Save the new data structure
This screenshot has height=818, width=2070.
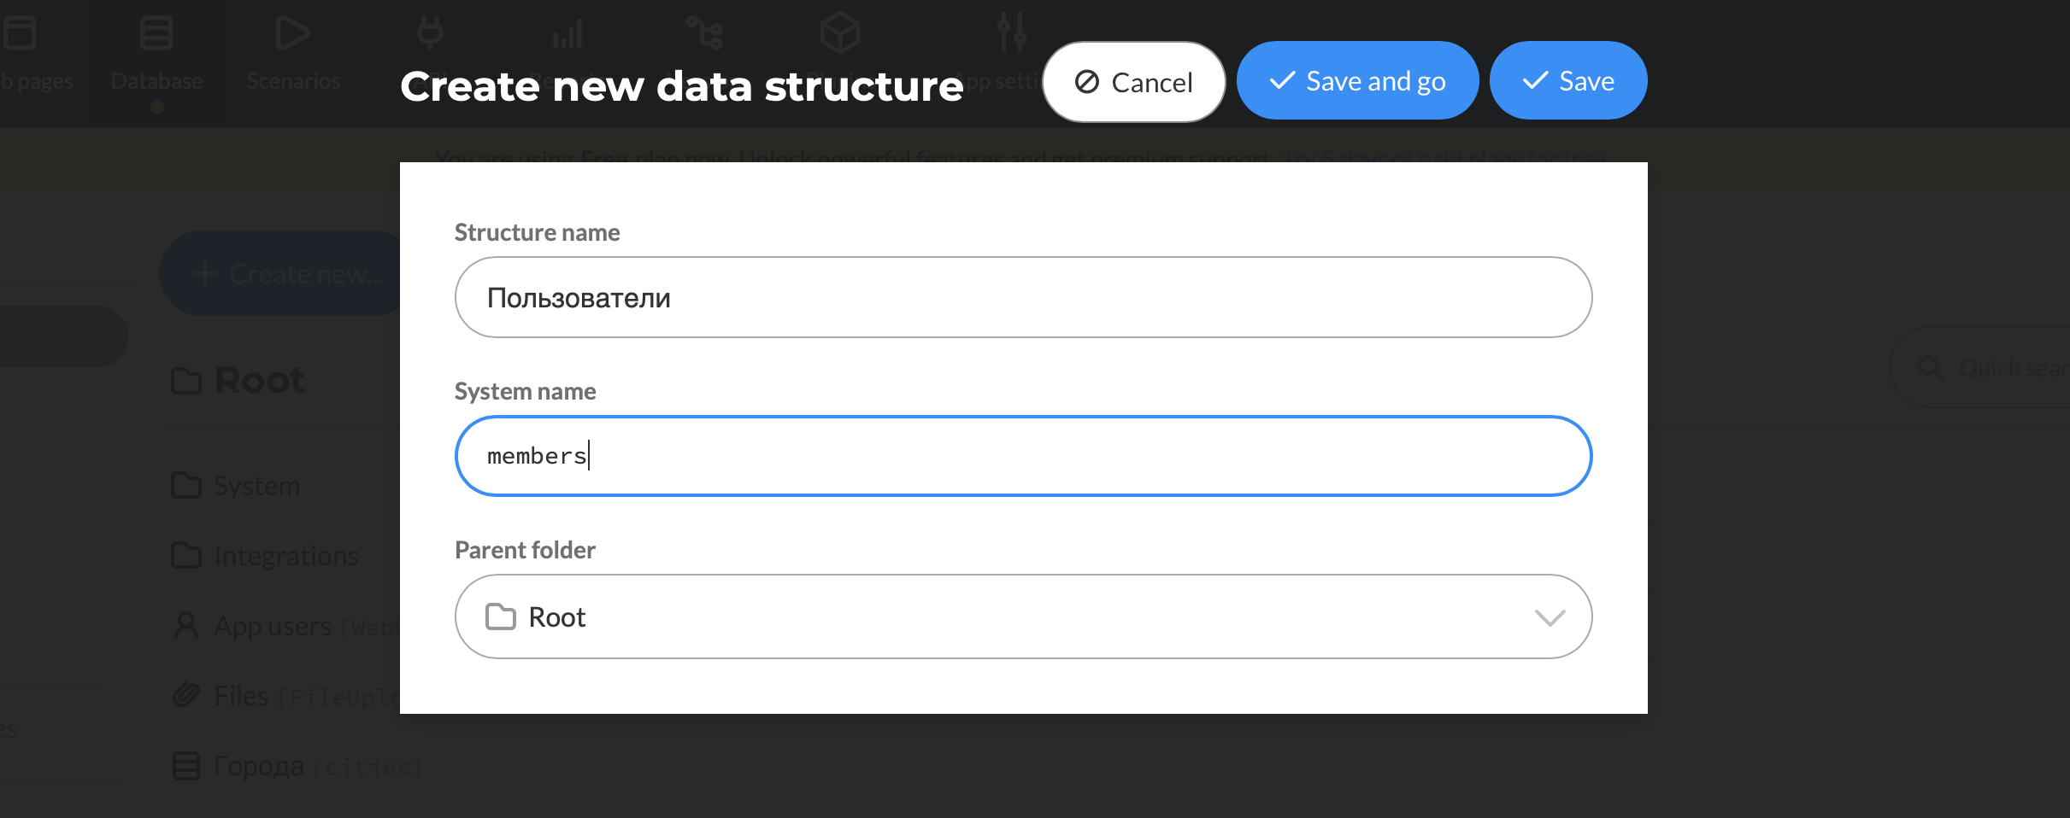coord(1568,81)
